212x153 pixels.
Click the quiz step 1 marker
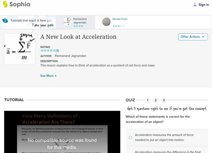148,100
